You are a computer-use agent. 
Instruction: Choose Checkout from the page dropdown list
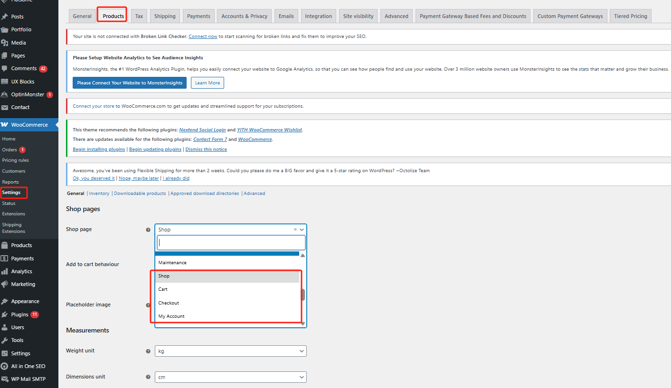click(169, 303)
